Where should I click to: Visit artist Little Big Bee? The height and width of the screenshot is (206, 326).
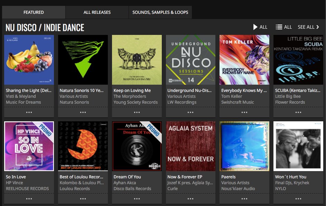point(288,96)
